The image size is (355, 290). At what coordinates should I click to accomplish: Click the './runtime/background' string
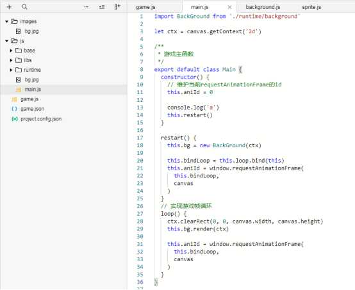click(x=265, y=16)
